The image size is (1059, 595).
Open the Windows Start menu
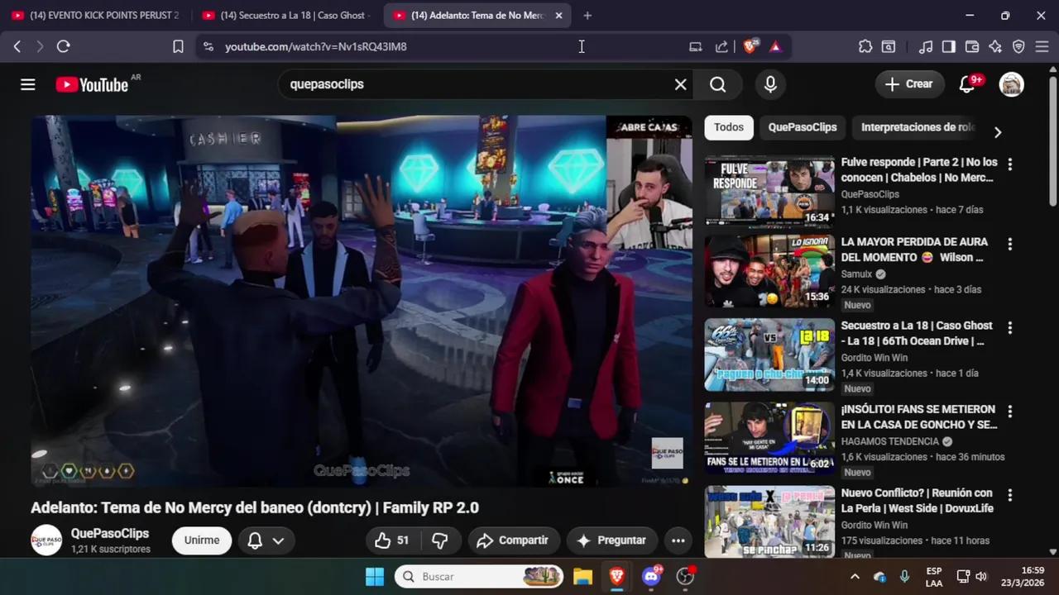(x=375, y=576)
